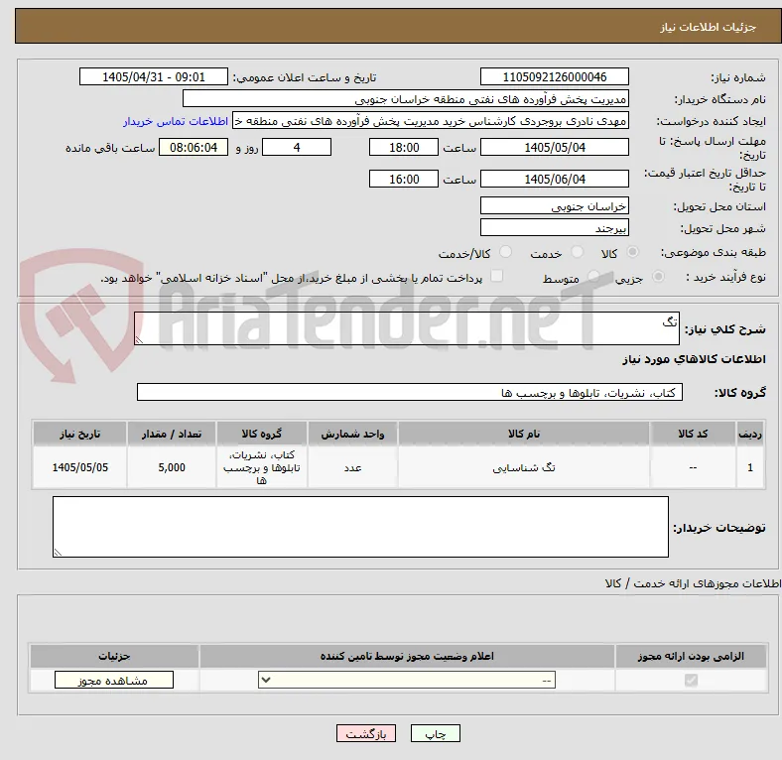Screen dimensions: 782x760
Task: Click the quantity cell 5,000
Action: coord(172,467)
